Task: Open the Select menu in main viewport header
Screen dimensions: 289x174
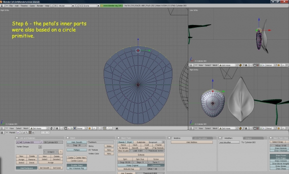Action: coord(19,128)
